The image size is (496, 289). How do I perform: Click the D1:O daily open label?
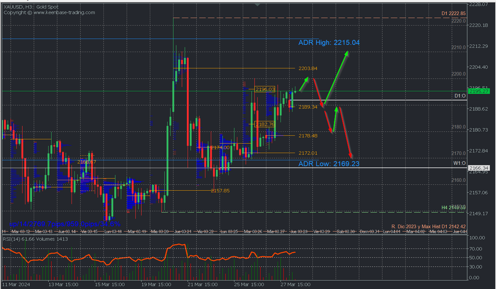click(460, 96)
